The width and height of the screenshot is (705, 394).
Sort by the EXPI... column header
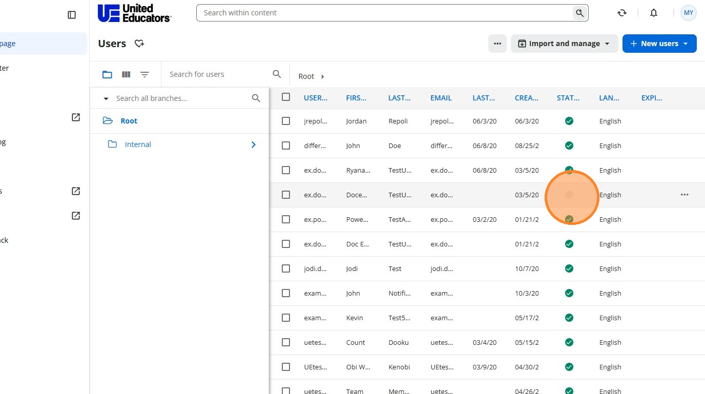[652, 98]
